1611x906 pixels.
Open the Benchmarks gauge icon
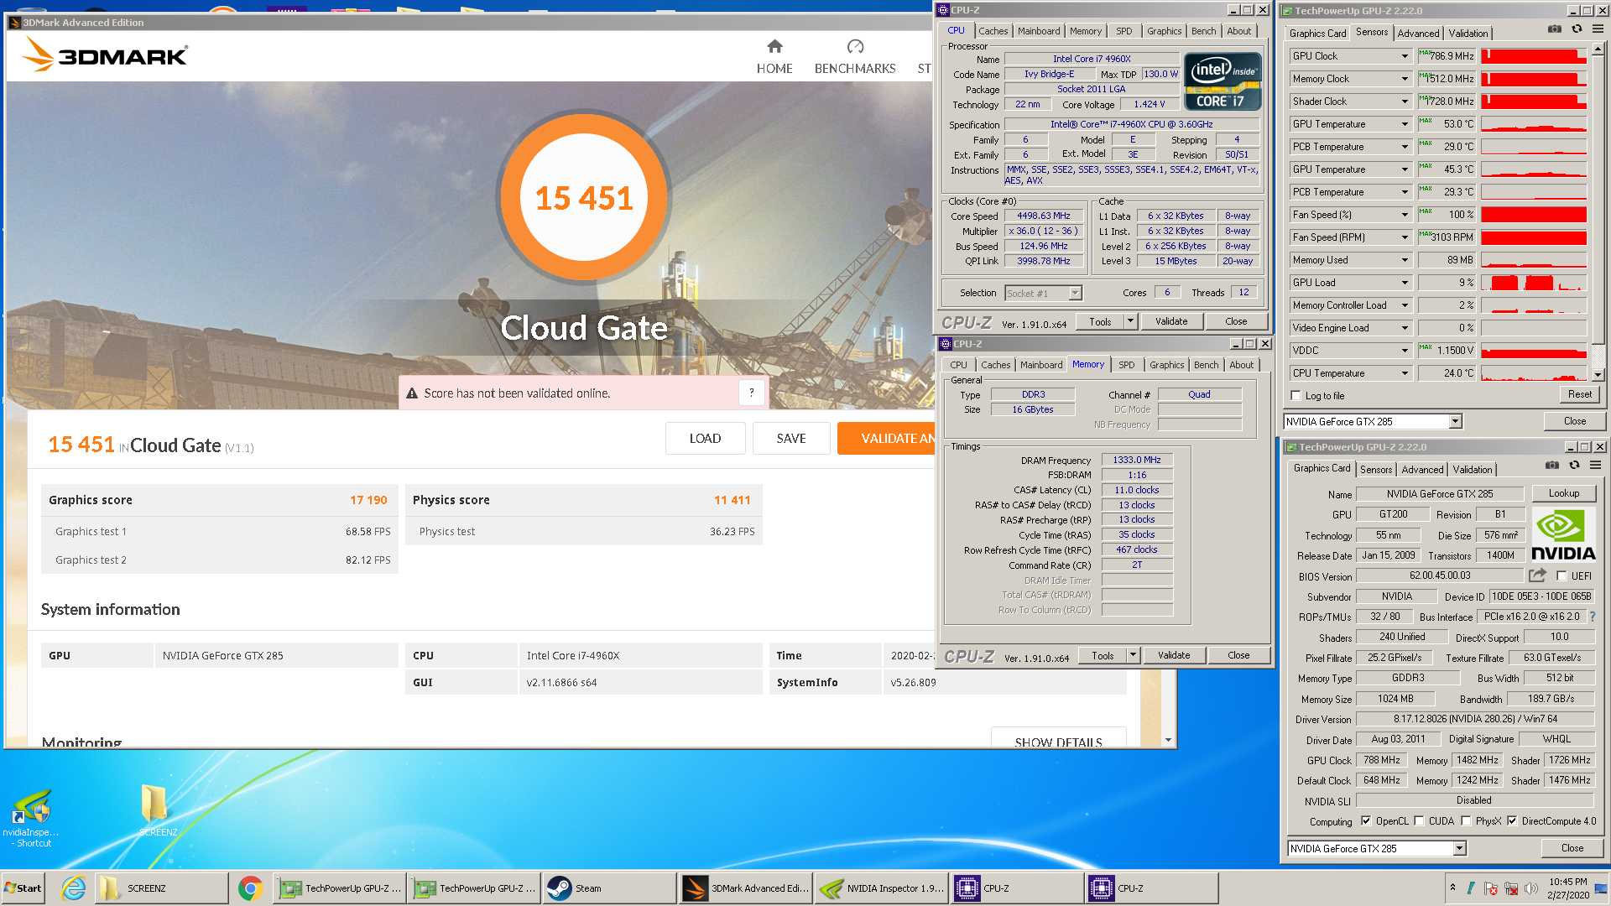[855, 46]
